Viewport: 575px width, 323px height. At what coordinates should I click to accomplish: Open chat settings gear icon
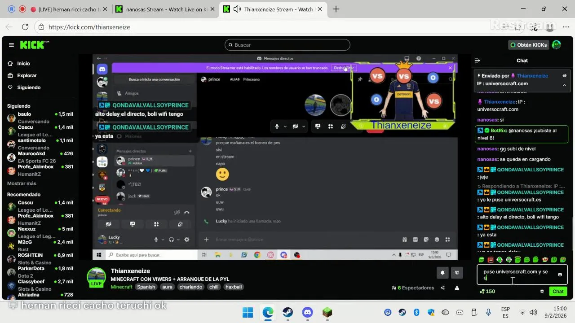tap(542, 291)
